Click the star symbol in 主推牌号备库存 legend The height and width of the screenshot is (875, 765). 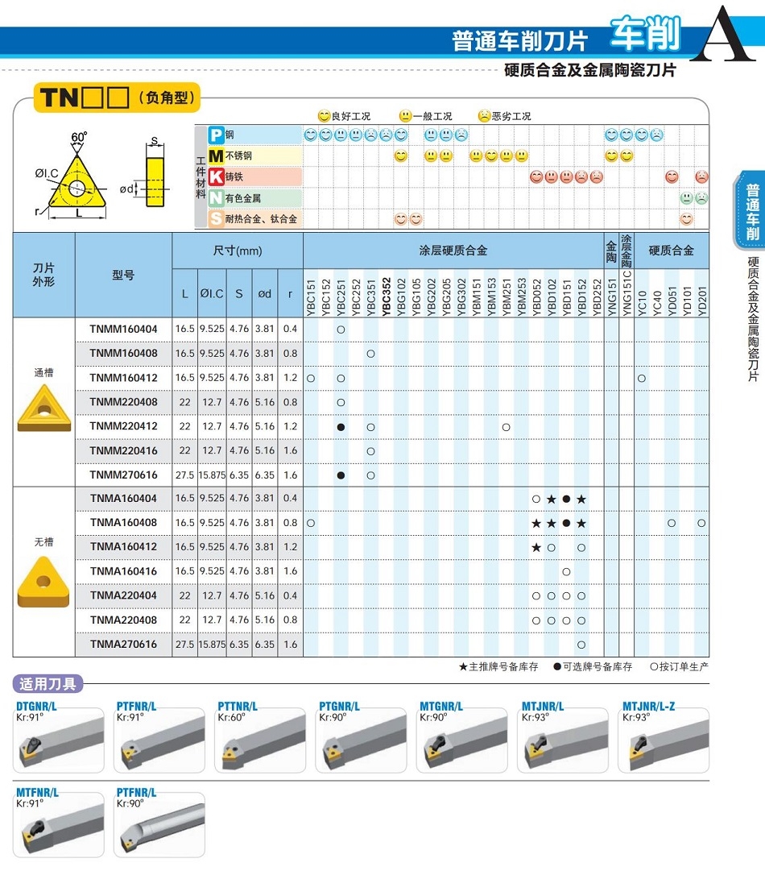coord(463,667)
